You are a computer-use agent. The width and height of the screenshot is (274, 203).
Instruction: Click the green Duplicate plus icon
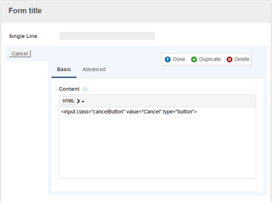[x=194, y=60]
